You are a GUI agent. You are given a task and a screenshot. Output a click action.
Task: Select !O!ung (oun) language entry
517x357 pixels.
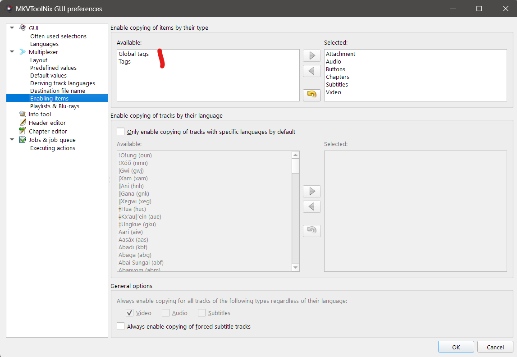(135, 155)
